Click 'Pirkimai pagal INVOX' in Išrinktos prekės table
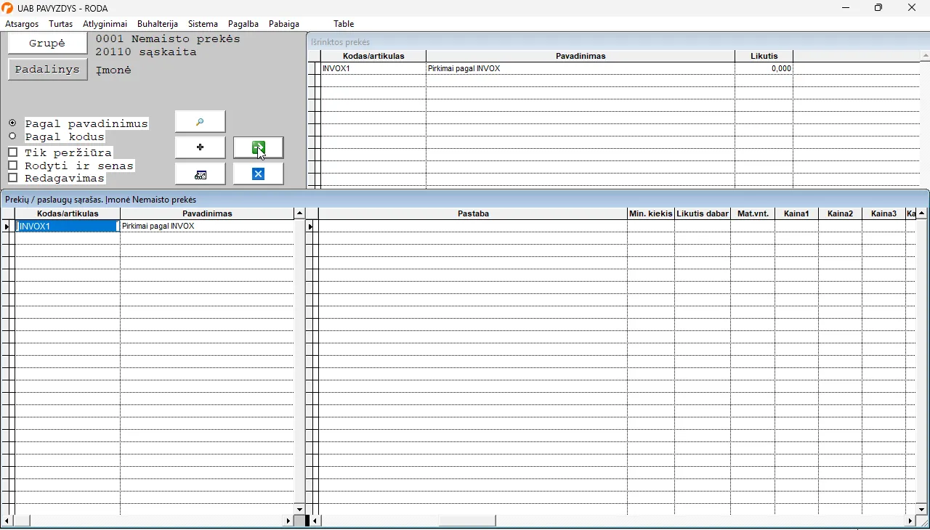 [x=464, y=68]
